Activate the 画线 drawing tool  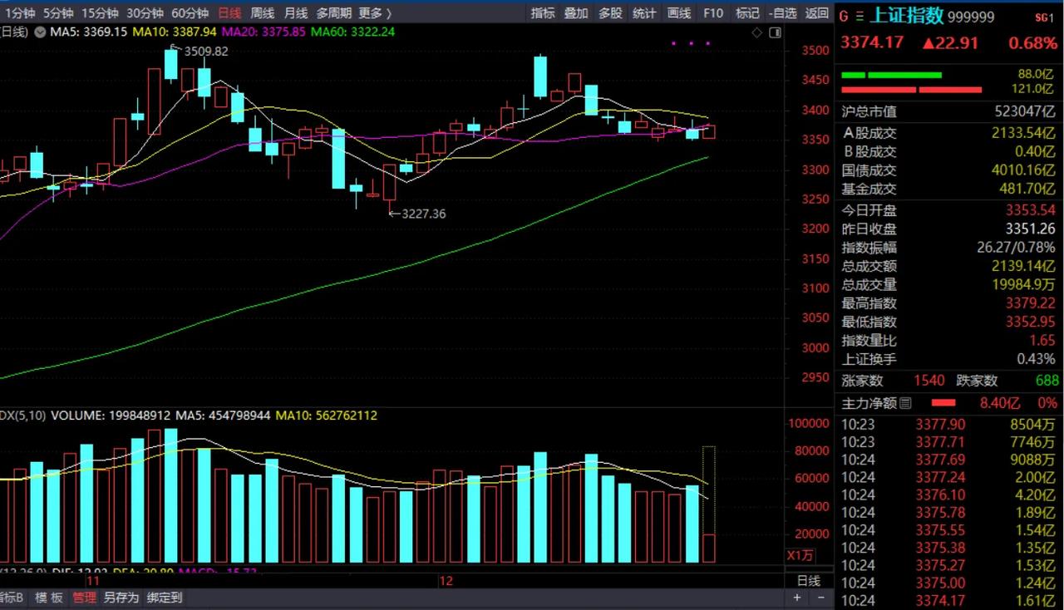(x=679, y=13)
